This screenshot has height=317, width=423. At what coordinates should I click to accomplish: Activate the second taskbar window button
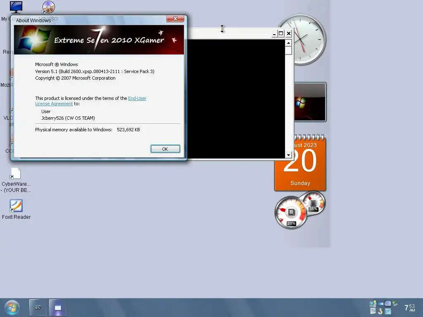pyautogui.click(x=58, y=308)
